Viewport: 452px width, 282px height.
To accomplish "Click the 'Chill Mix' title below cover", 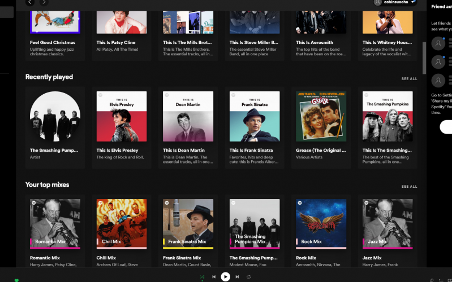I will [x=106, y=258].
